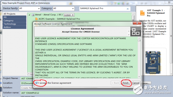This screenshot has width=173, height=97.
Task: Close the Accept Software License Agreement dialog
Action: pos(137,23)
